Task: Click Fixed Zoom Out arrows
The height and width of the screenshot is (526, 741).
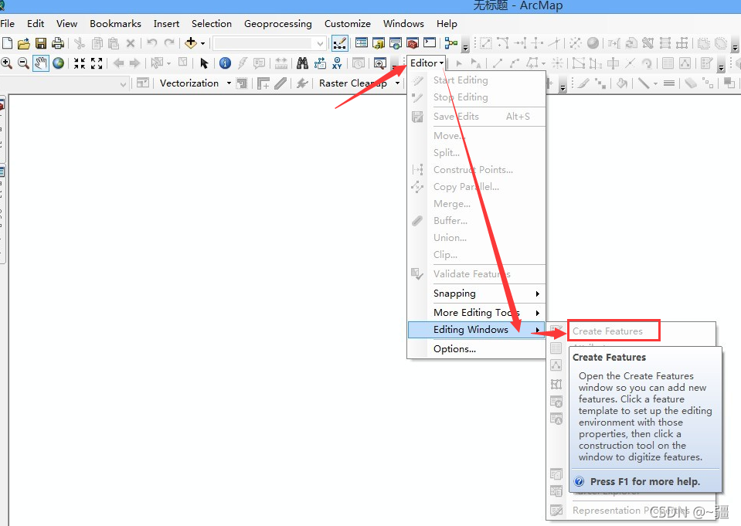Action: pyautogui.click(x=97, y=63)
